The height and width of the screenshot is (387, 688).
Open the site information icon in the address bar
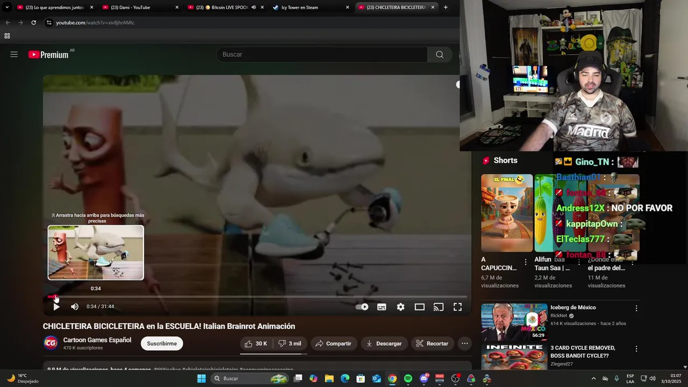click(x=49, y=23)
